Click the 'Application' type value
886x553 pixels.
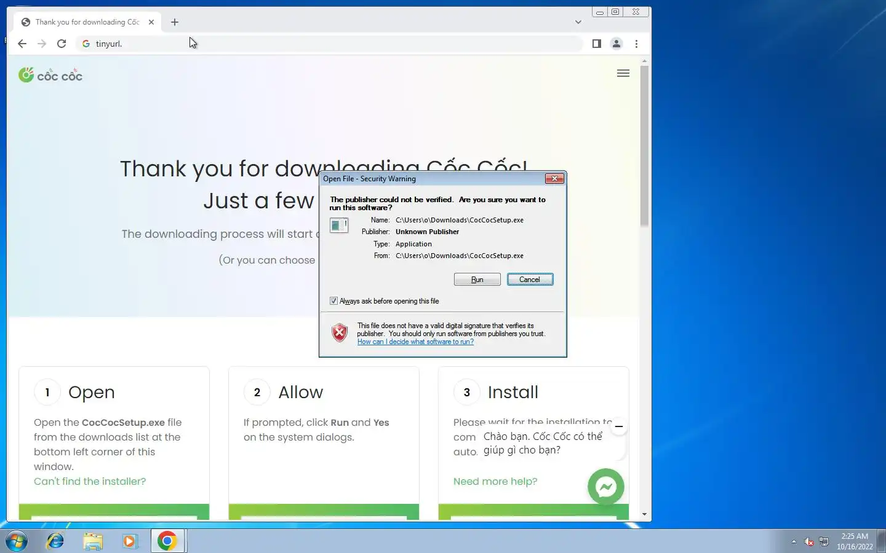click(x=413, y=244)
